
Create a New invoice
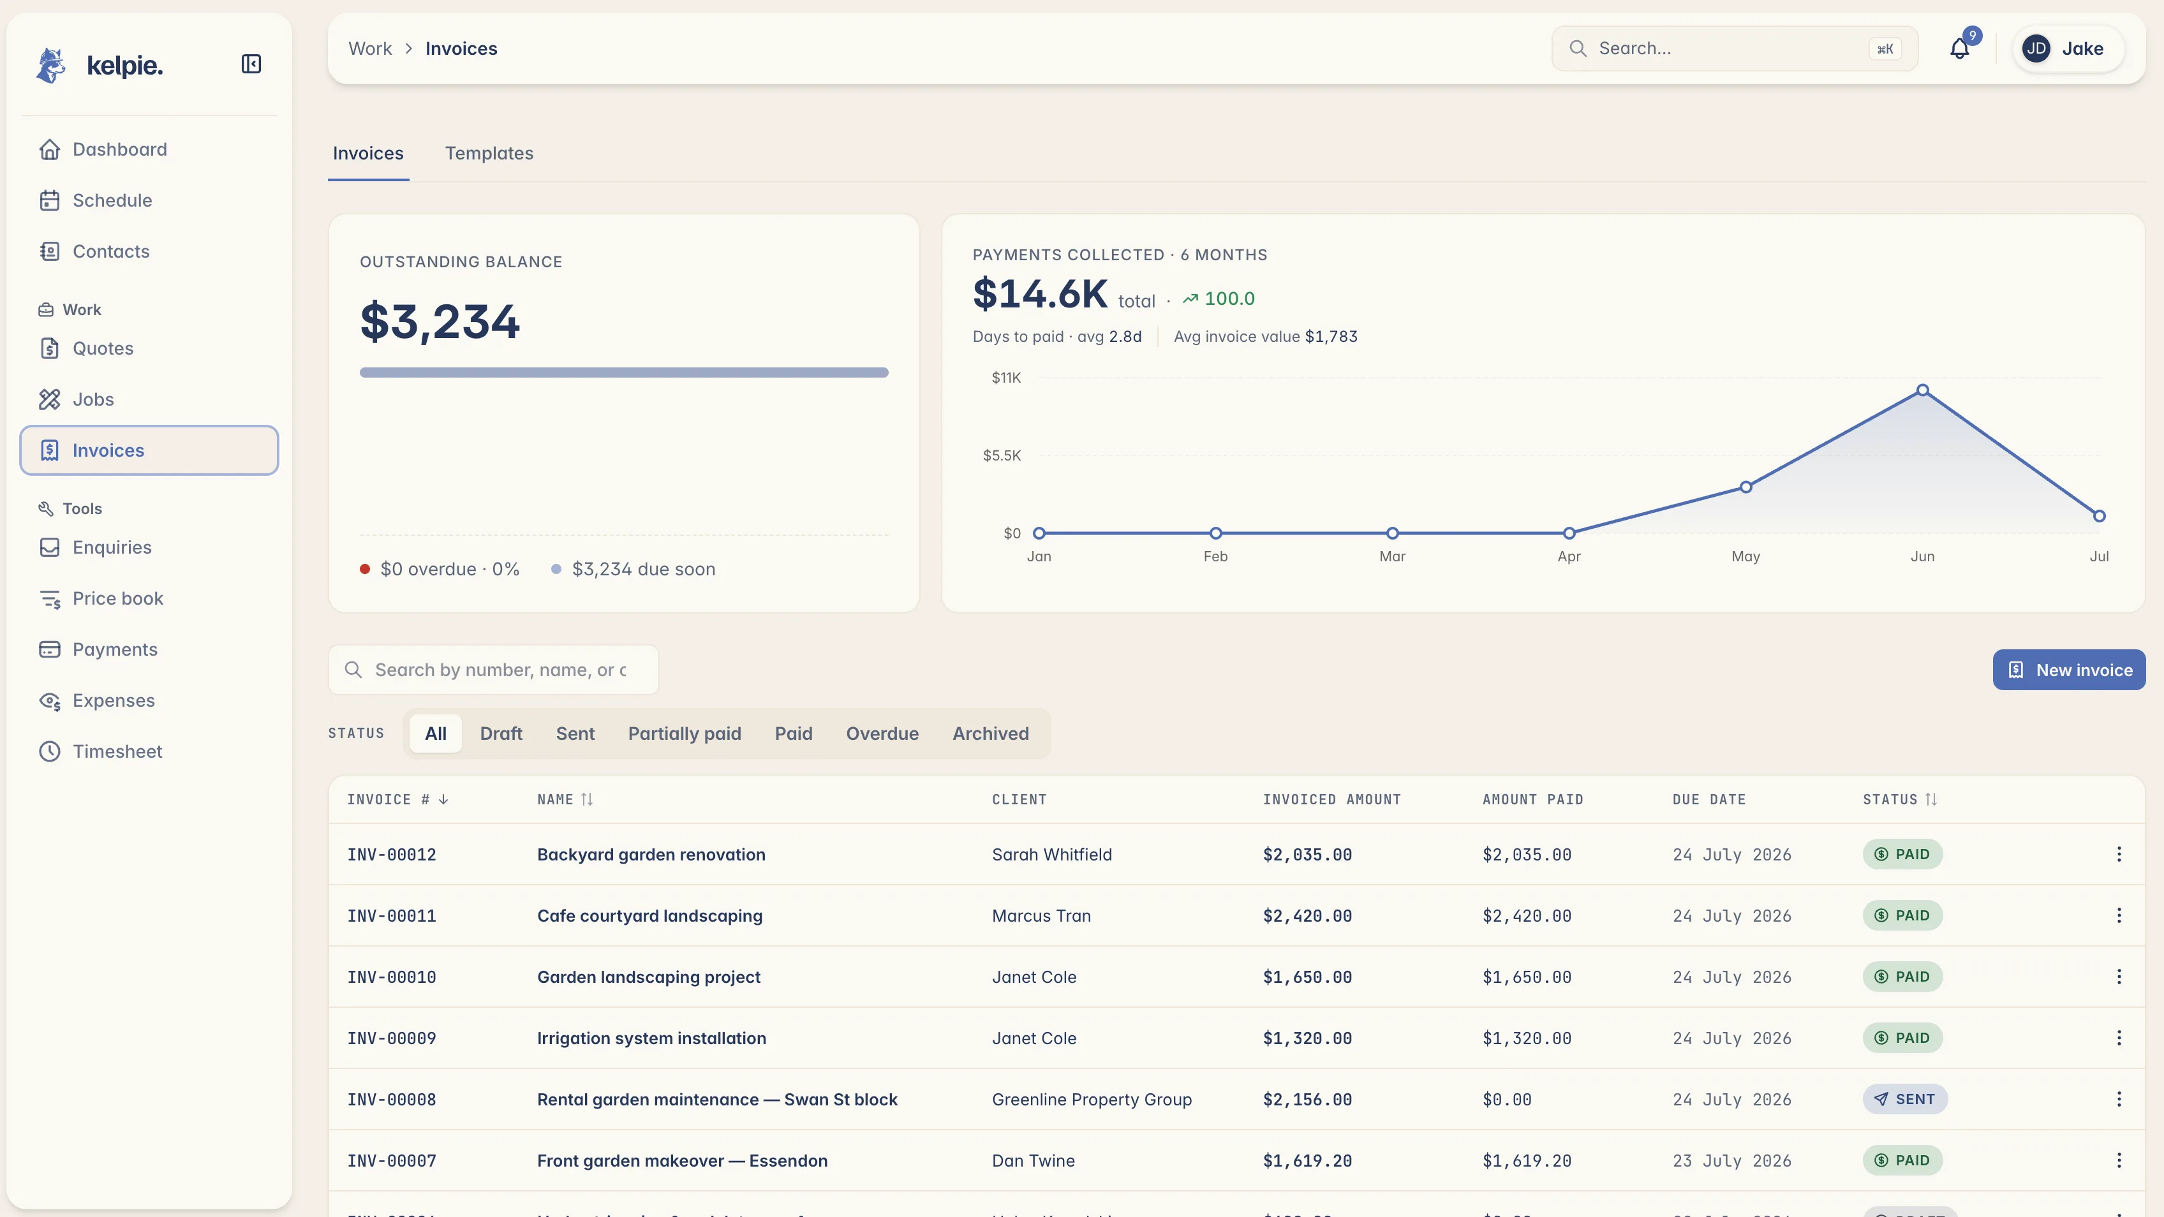tap(2069, 669)
